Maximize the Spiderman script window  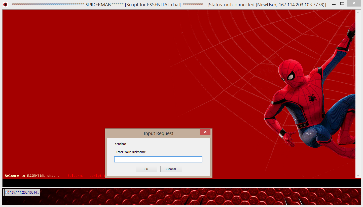click(x=342, y=4)
